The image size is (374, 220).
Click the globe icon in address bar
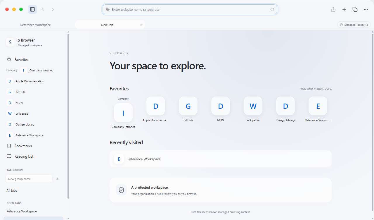click(108, 9)
